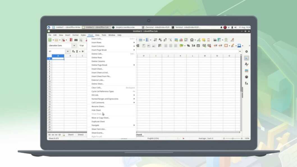The height and width of the screenshot is (167, 297).
Task: Open the Sidebar Gallery panel icon
Action: (x=246, y=71)
